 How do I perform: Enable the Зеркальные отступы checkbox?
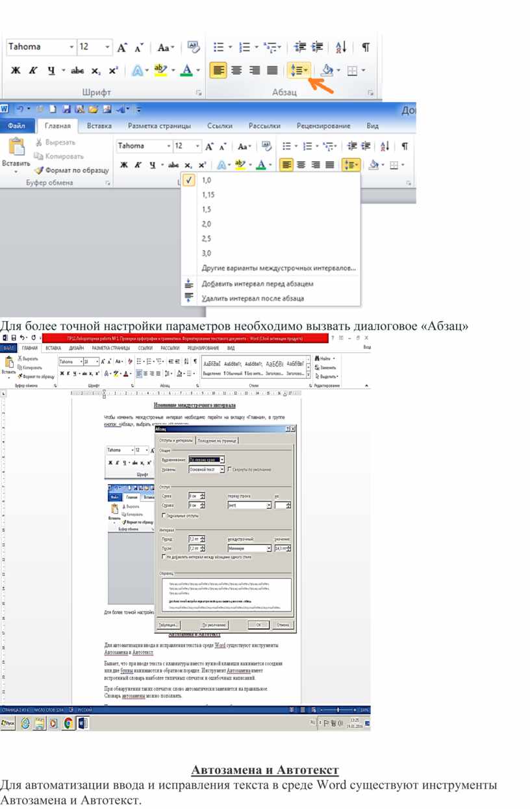pos(163,515)
